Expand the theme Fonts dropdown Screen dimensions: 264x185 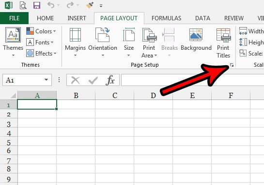pos(40,43)
